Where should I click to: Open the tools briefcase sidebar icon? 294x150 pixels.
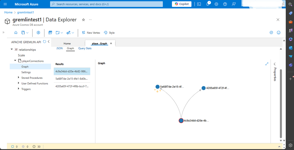pyautogui.click(x=290, y=22)
